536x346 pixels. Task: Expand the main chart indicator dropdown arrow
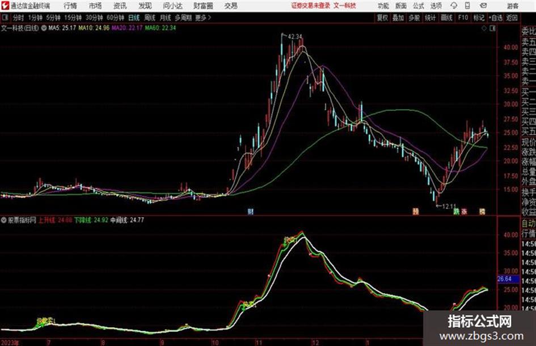44,28
